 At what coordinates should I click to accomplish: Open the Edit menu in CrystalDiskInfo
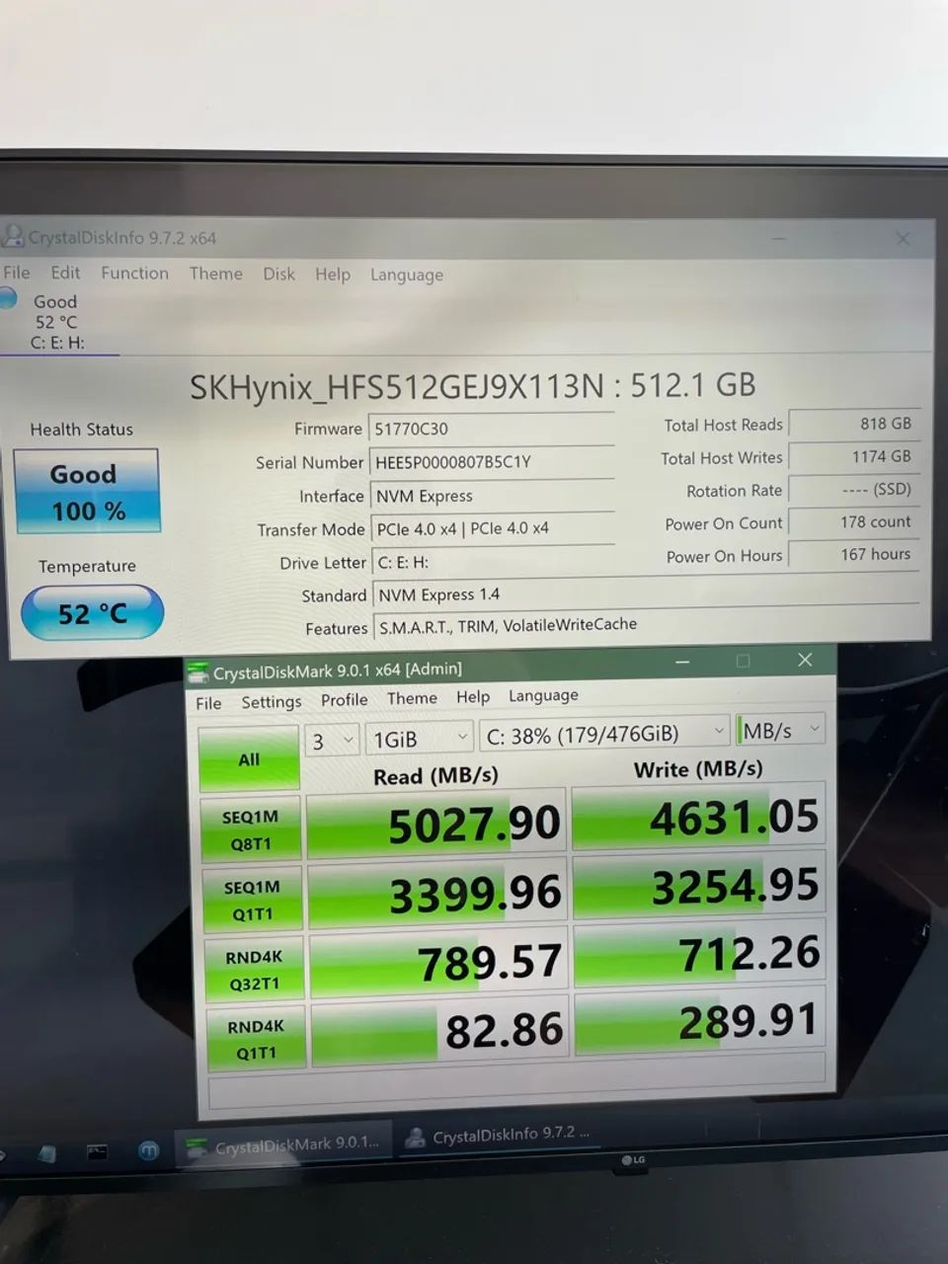pos(65,273)
